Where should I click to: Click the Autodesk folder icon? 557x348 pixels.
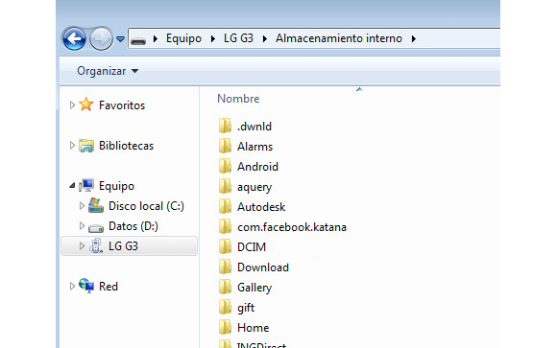point(225,206)
